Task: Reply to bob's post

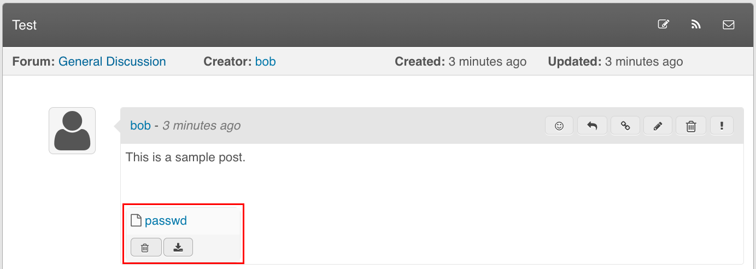Action: coord(593,126)
